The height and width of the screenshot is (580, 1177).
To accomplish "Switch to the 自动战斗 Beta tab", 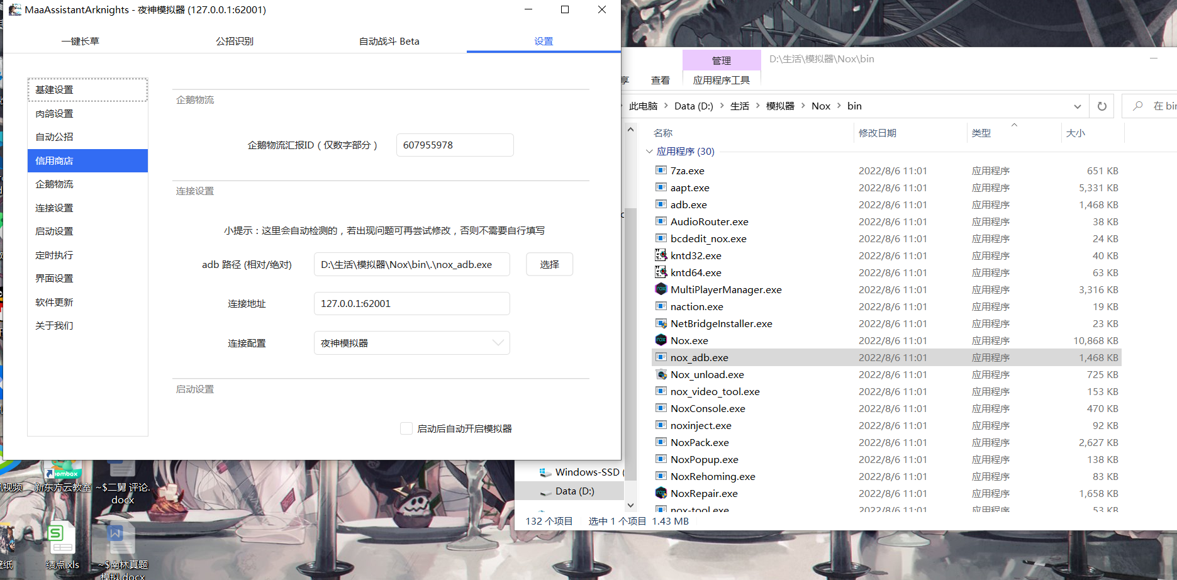I will 389,41.
